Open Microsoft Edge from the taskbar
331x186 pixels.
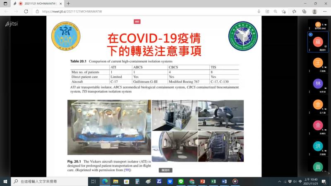105,181
